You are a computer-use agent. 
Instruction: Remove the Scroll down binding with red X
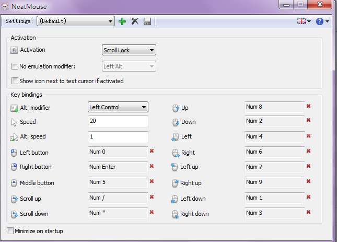pyautogui.click(x=152, y=212)
